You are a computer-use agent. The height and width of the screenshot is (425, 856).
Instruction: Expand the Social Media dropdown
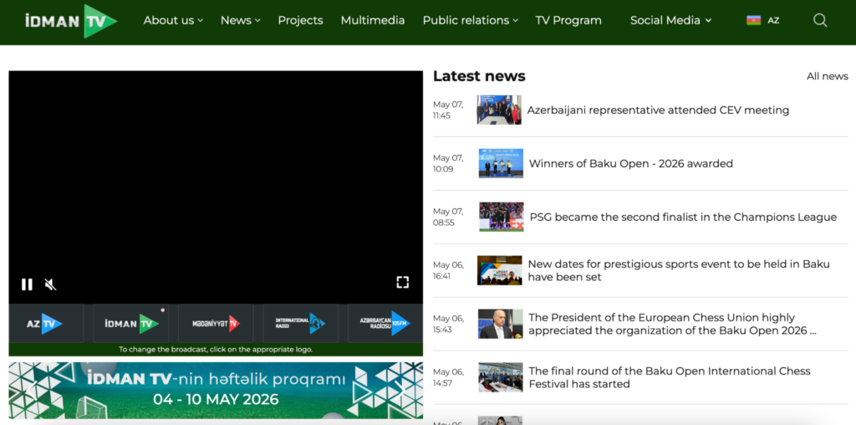670,21
